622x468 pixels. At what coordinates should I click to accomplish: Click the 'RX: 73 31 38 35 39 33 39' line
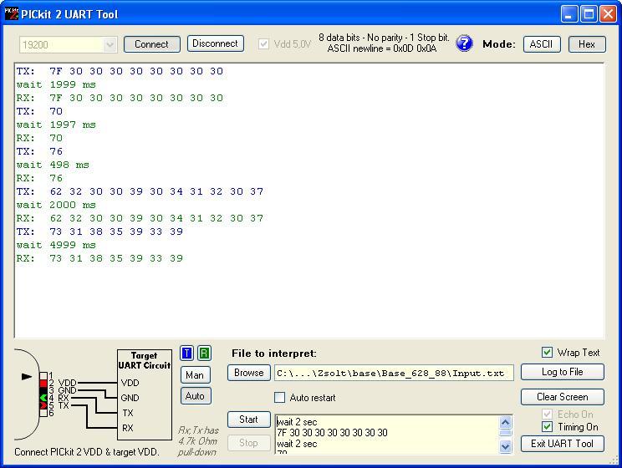99,258
